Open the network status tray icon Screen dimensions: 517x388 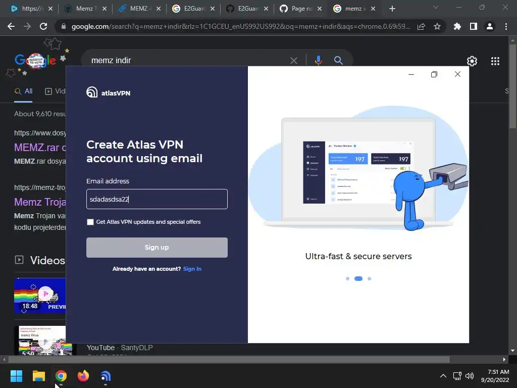[457, 376]
